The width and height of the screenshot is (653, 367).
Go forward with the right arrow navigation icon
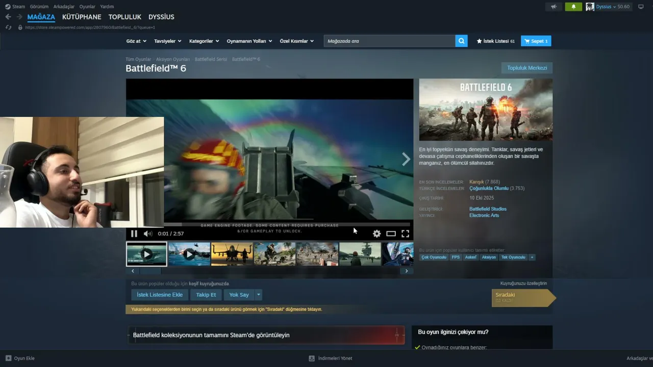pyautogui.click(x=19, y=17)
